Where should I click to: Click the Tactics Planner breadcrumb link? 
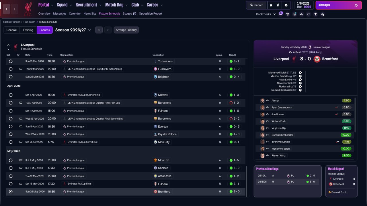pos(11,22)
